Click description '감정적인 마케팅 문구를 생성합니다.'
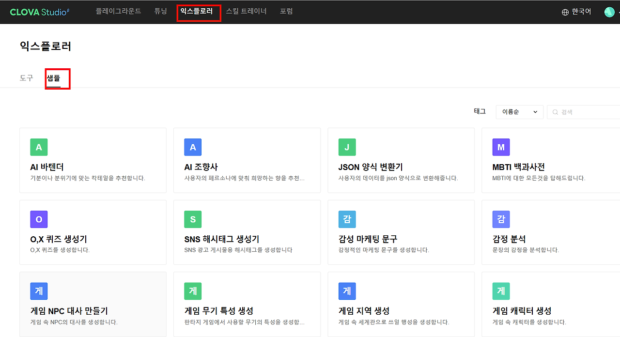The image size is (620, 337). 384,250
